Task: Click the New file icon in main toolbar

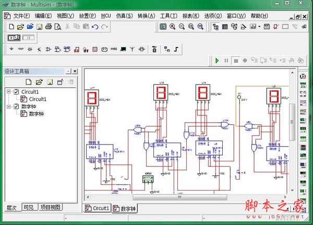Action: point(11,27)
